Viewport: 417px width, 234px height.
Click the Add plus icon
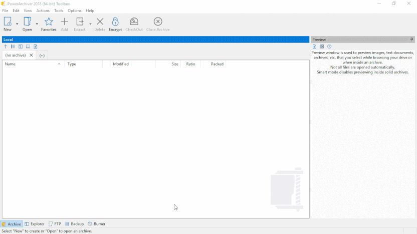(64, 22)
